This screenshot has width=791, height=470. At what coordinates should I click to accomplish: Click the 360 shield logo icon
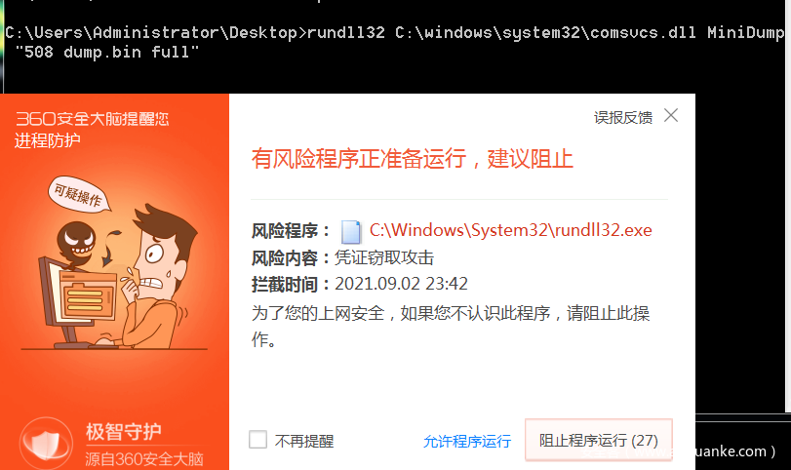[x=46, y=444]
